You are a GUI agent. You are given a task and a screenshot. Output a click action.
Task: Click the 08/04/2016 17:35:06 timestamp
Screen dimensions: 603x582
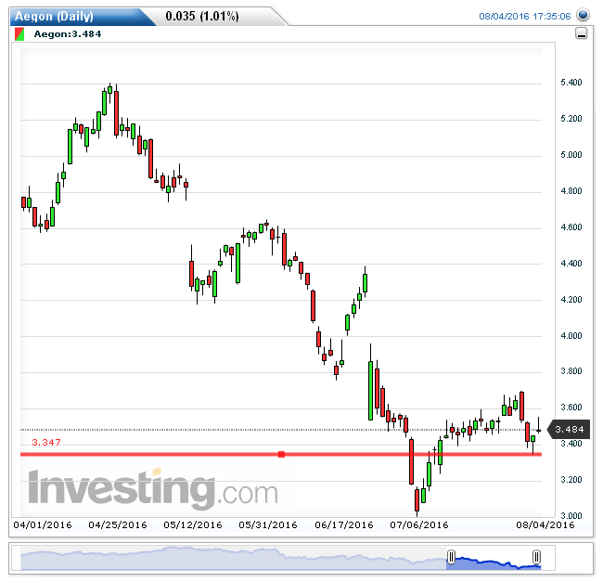click(x=524, y=16)
